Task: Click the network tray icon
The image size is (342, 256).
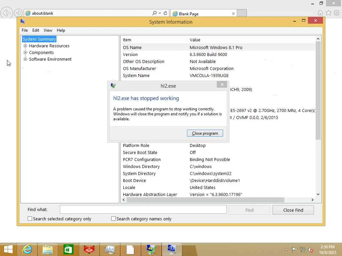Action: tap(303, 249)
